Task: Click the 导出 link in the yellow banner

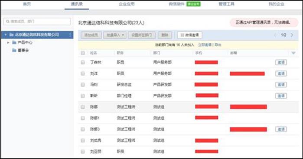Action: tap(218, 45)
